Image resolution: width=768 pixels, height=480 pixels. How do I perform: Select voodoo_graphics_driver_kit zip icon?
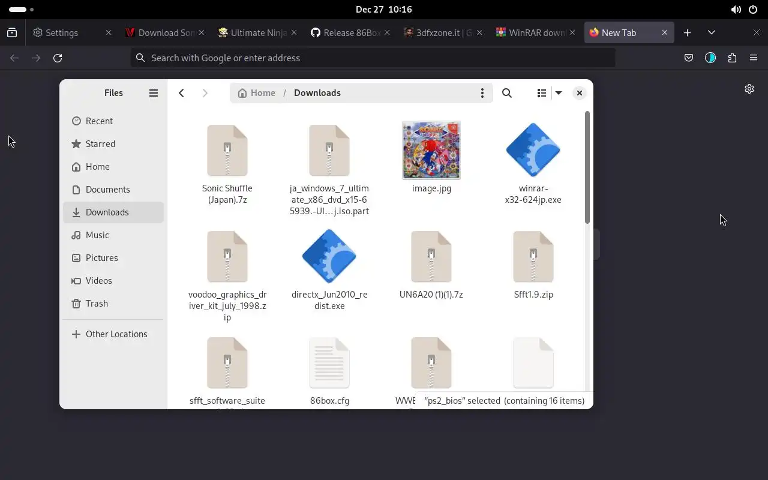coord(227,257)
